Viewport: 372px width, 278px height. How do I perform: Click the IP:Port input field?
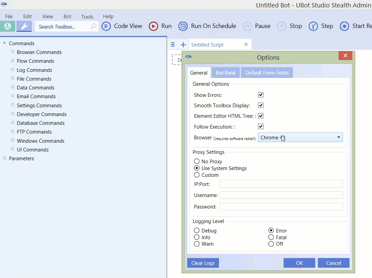coord(281,184)
